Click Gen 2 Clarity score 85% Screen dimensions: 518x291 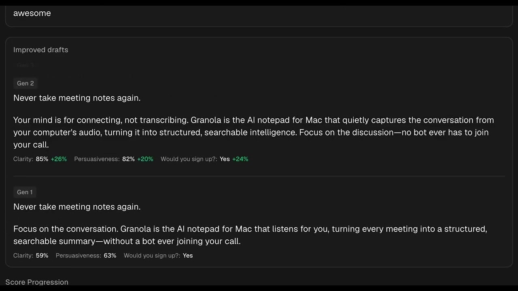pos(42,159)
